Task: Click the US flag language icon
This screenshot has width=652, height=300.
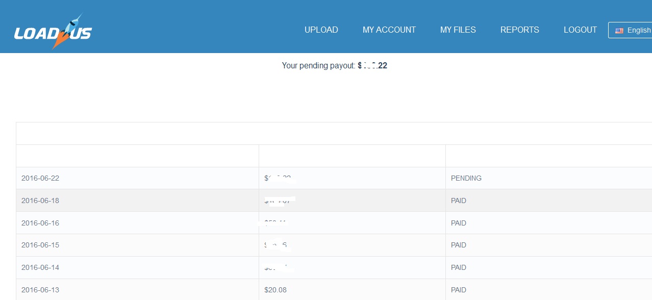Action: (619, 31)
